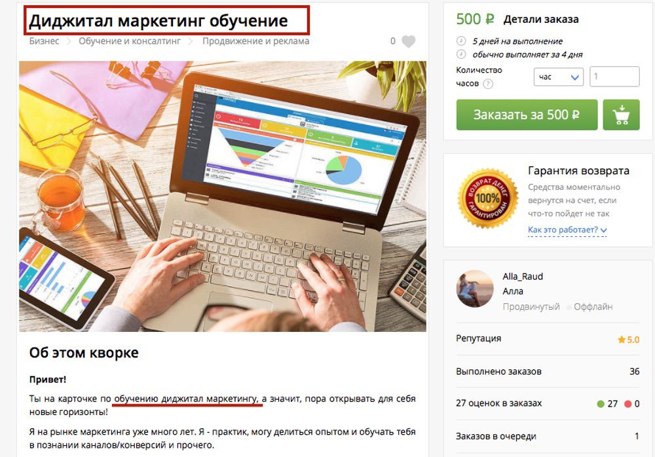Click the Диджитал маркетинг обучение title
Image resolution: width=655 pixels, height=457 pixels.
[x=159, y=20]
